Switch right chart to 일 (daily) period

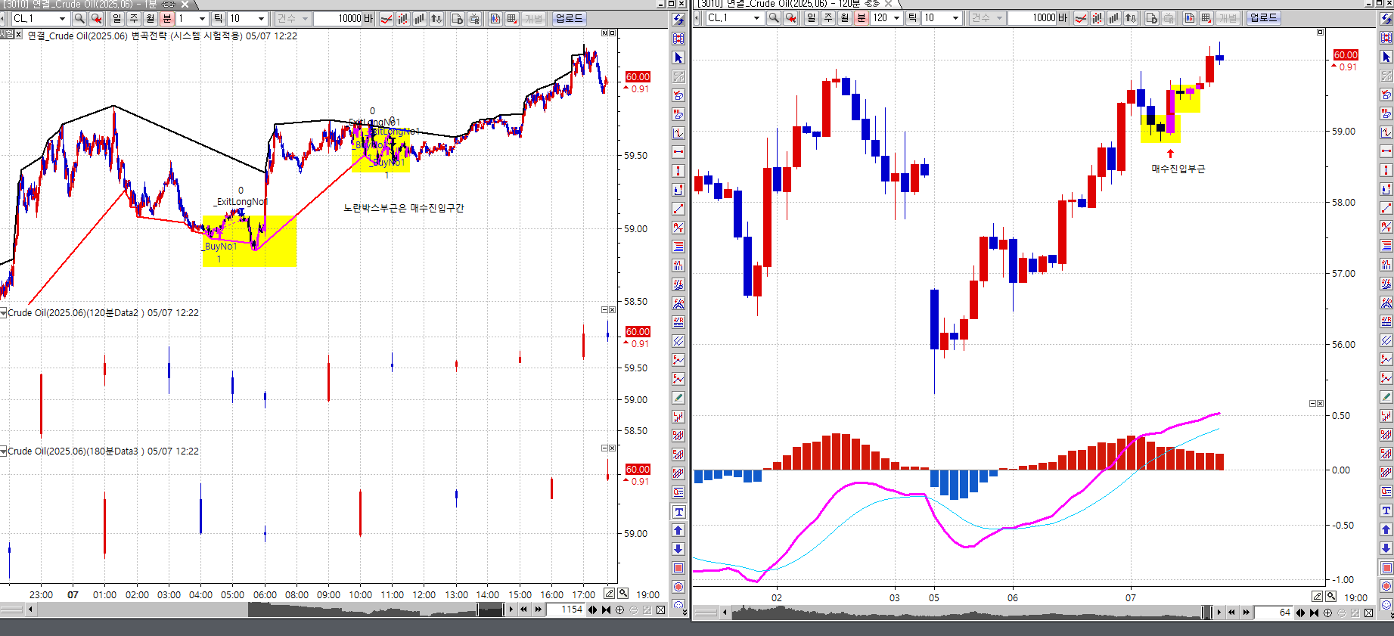[811, 17]
